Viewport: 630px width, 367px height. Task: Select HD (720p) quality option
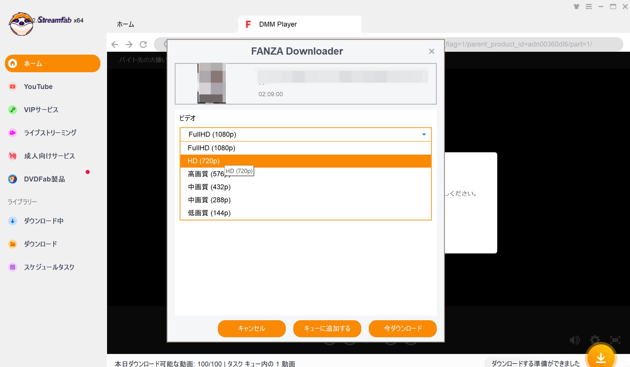pyautogui.click(x=305, y=161)
